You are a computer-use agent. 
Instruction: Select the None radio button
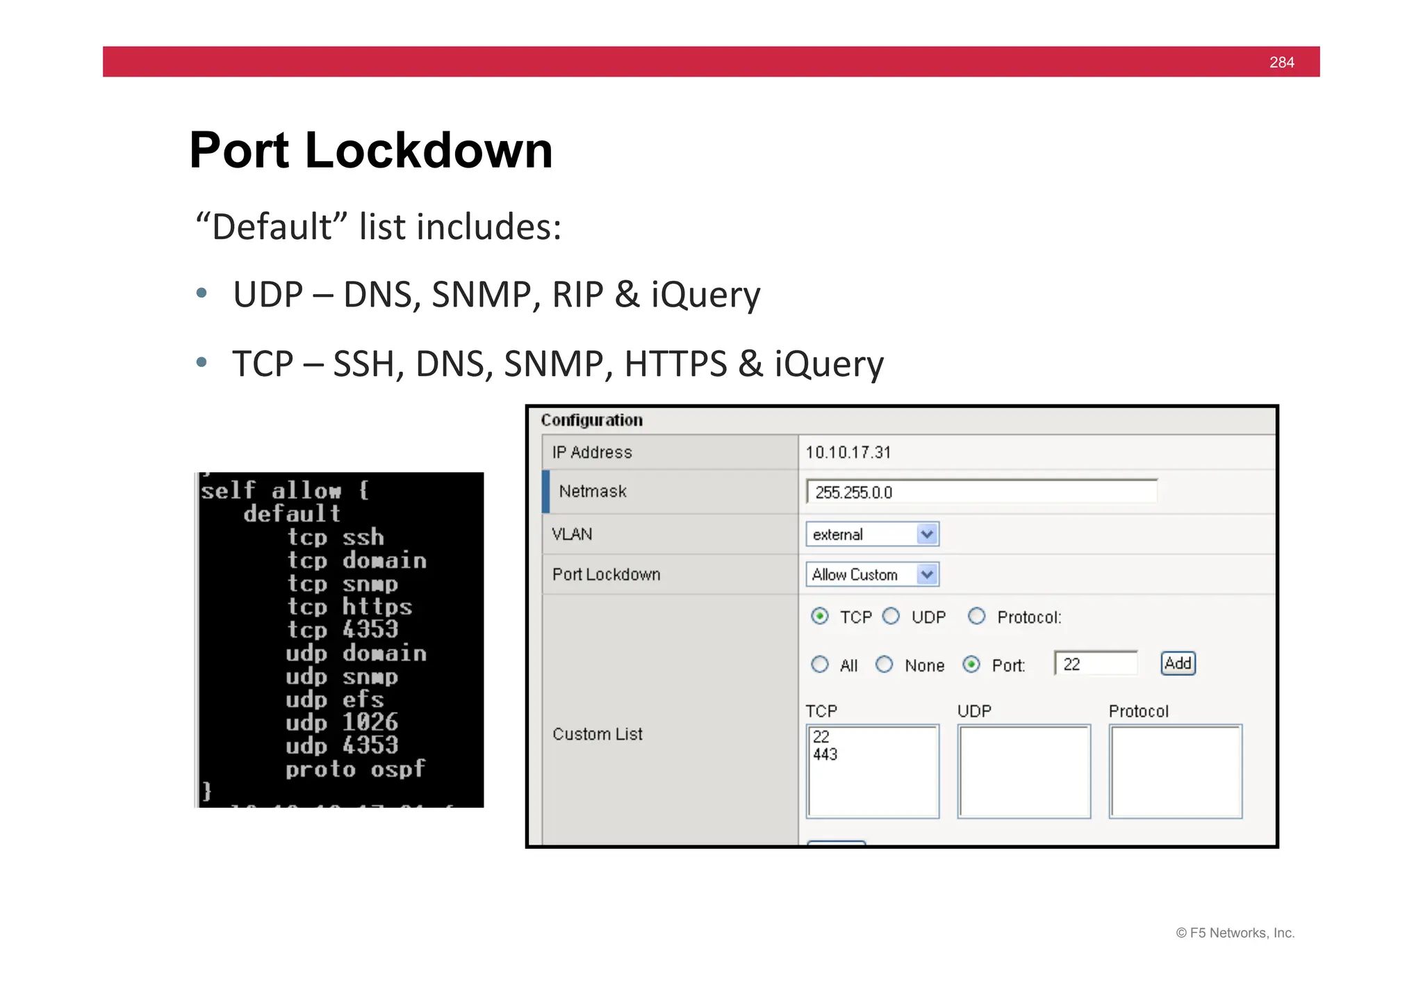(884, 665)
